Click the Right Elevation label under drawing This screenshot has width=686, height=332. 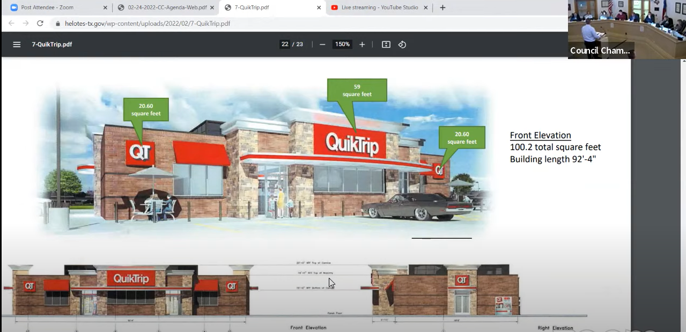pyautogui.click(x=555, y=328)
